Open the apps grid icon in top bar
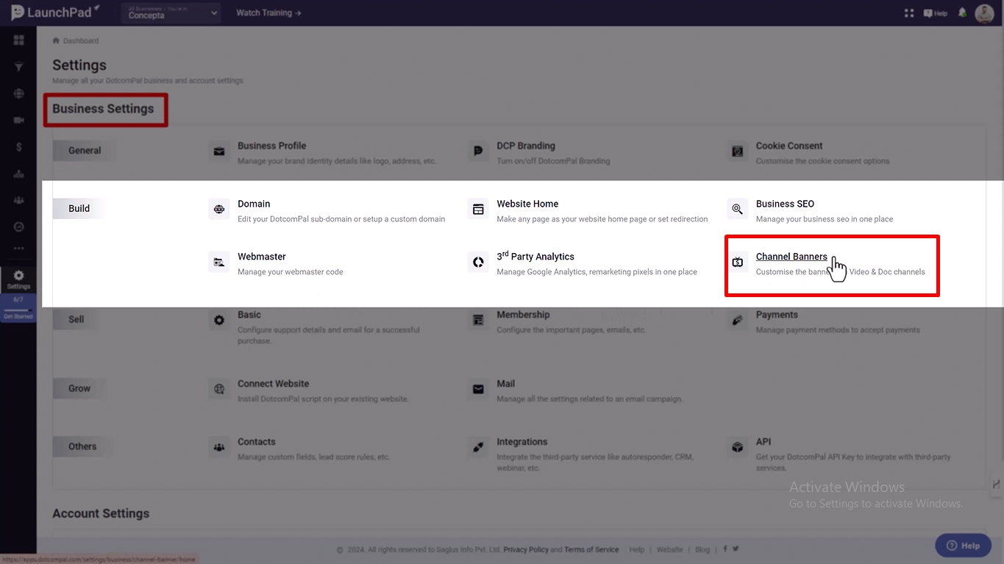Image resolution: width=1004 pixels, height=564 pixels. pos(909,13)
